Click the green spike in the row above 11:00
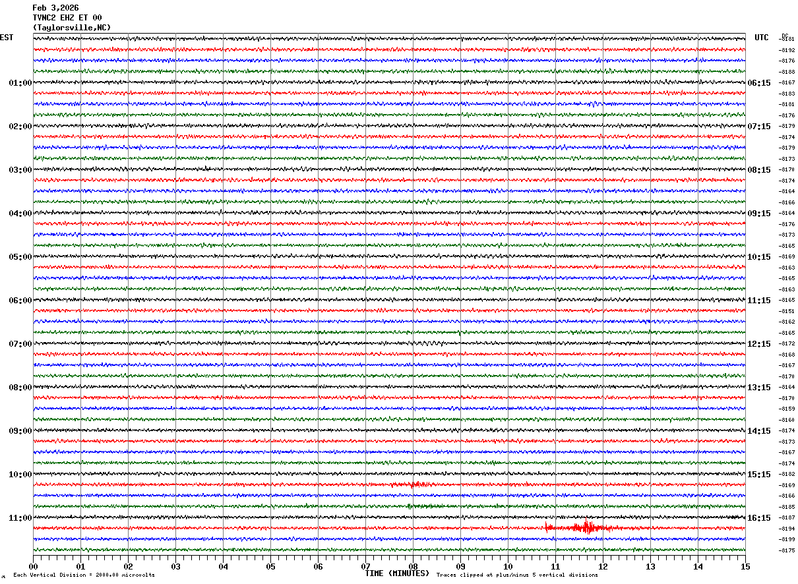The width and height of the screenshot is (798, 584). coord(409,506)
